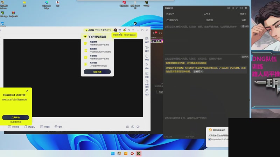Select 高阶功能 in the member popup
This screenshot has height=157, width=280.
97,64
